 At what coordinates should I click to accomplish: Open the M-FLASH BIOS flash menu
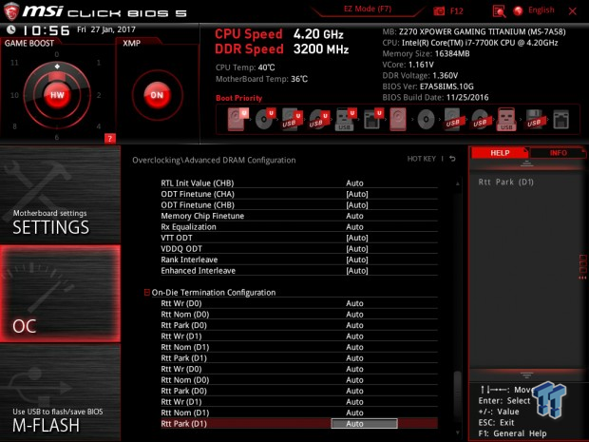(60, 393)
